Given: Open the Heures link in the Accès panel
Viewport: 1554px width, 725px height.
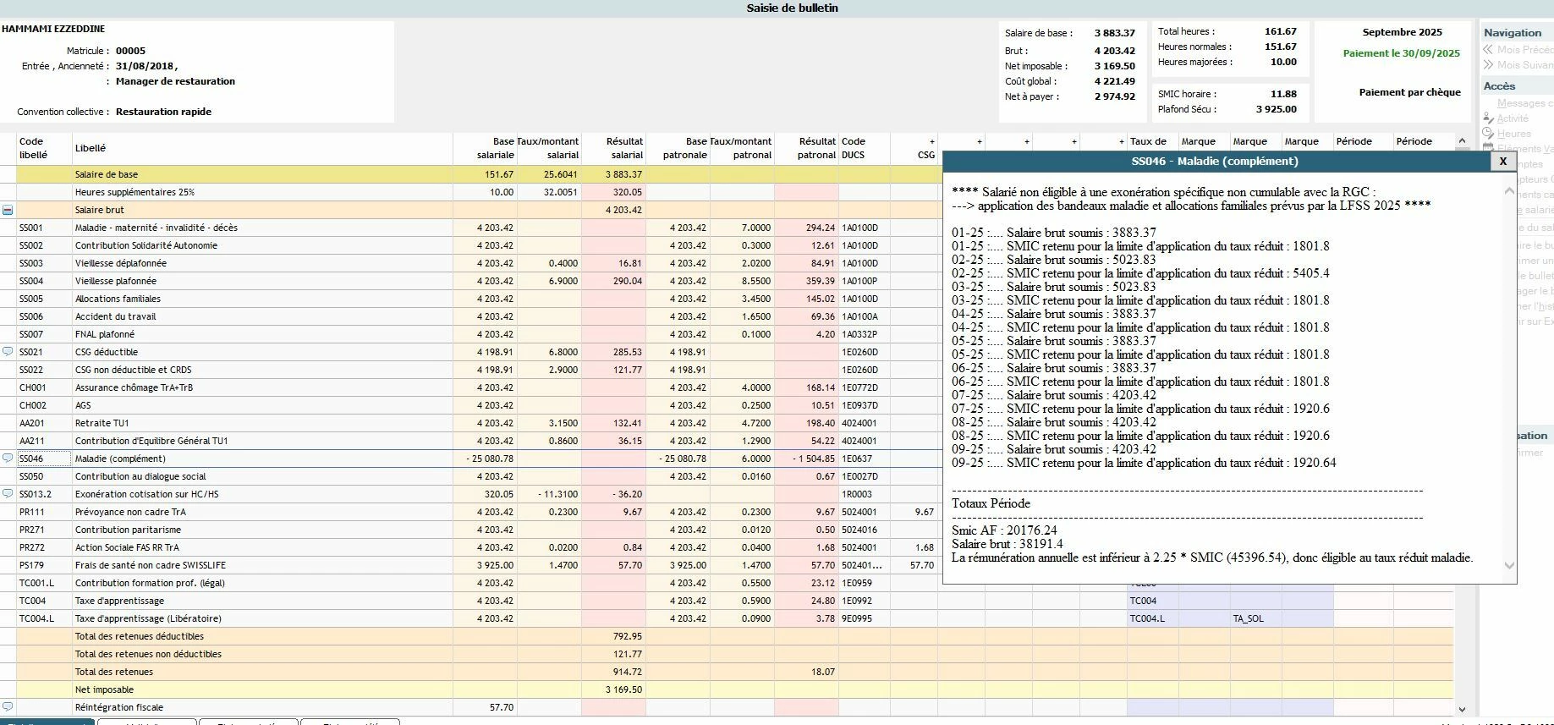Looking at the screenshot, I should click(1513, 134).
